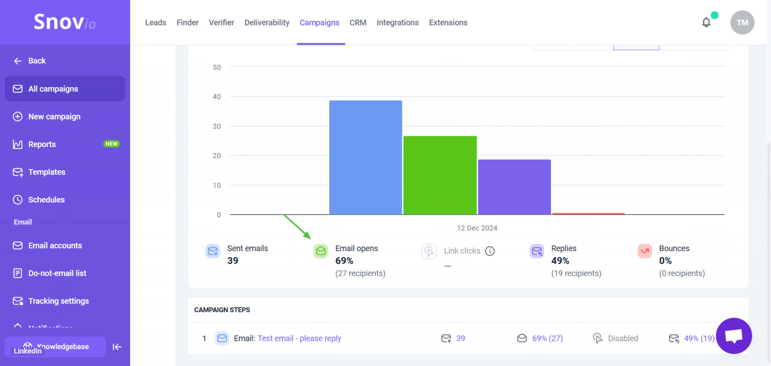Open the Verifier tab
The height and width of the screenshot is (366, 771).
click(221, 23)
